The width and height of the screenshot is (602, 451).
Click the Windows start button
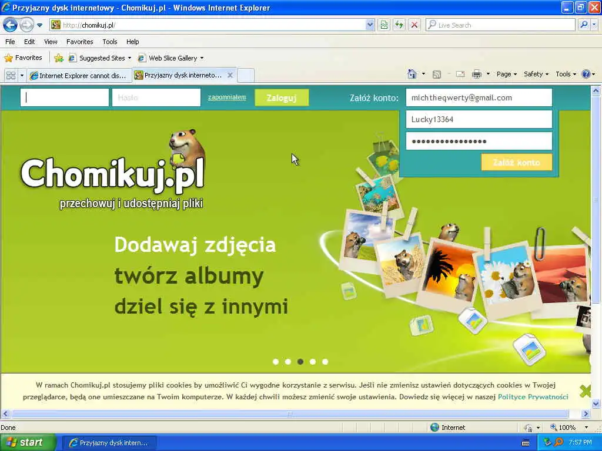coord(28,442)
